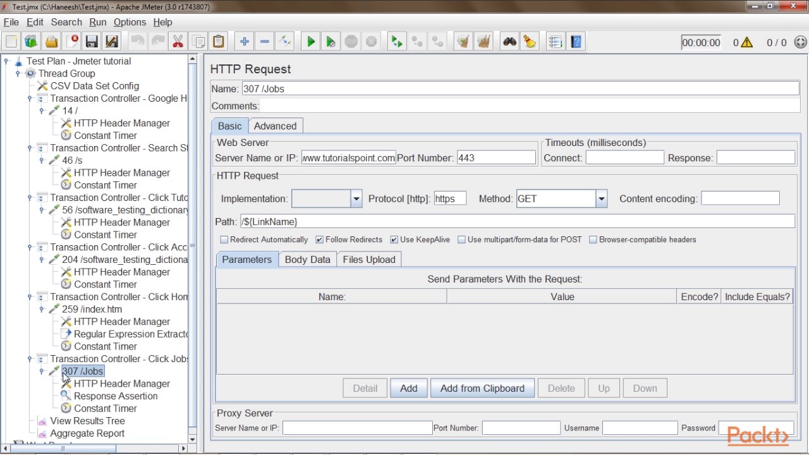Toggle Follow Redirects checkbox
This screenshot has height=455, width=809.
point(319,240)
